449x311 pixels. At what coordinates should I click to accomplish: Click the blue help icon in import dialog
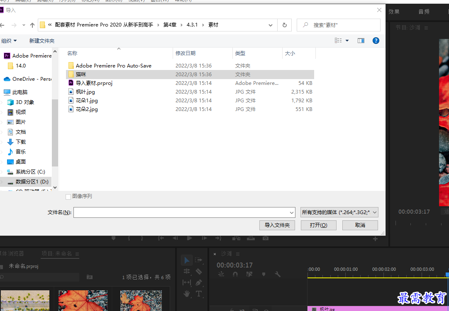coord(376,41)
